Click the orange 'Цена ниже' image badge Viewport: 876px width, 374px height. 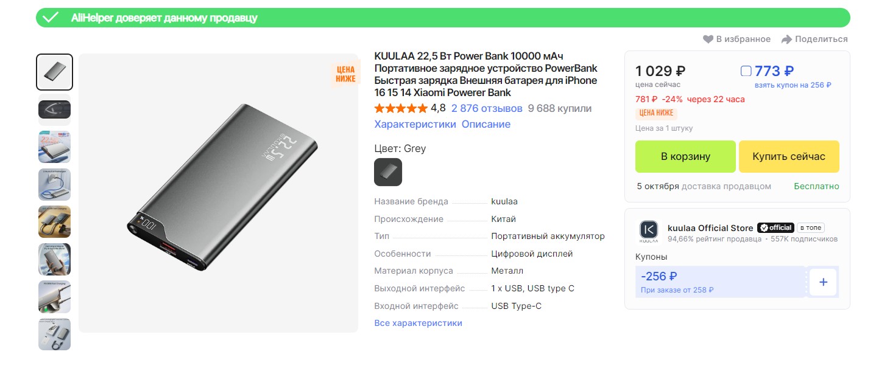pyautogui.click(x=345, y=74)
